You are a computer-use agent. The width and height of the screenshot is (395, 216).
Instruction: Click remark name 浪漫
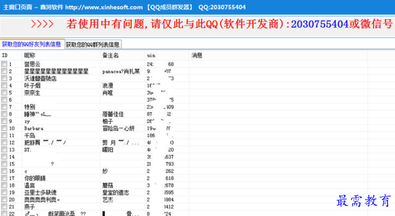pos(108,85)
